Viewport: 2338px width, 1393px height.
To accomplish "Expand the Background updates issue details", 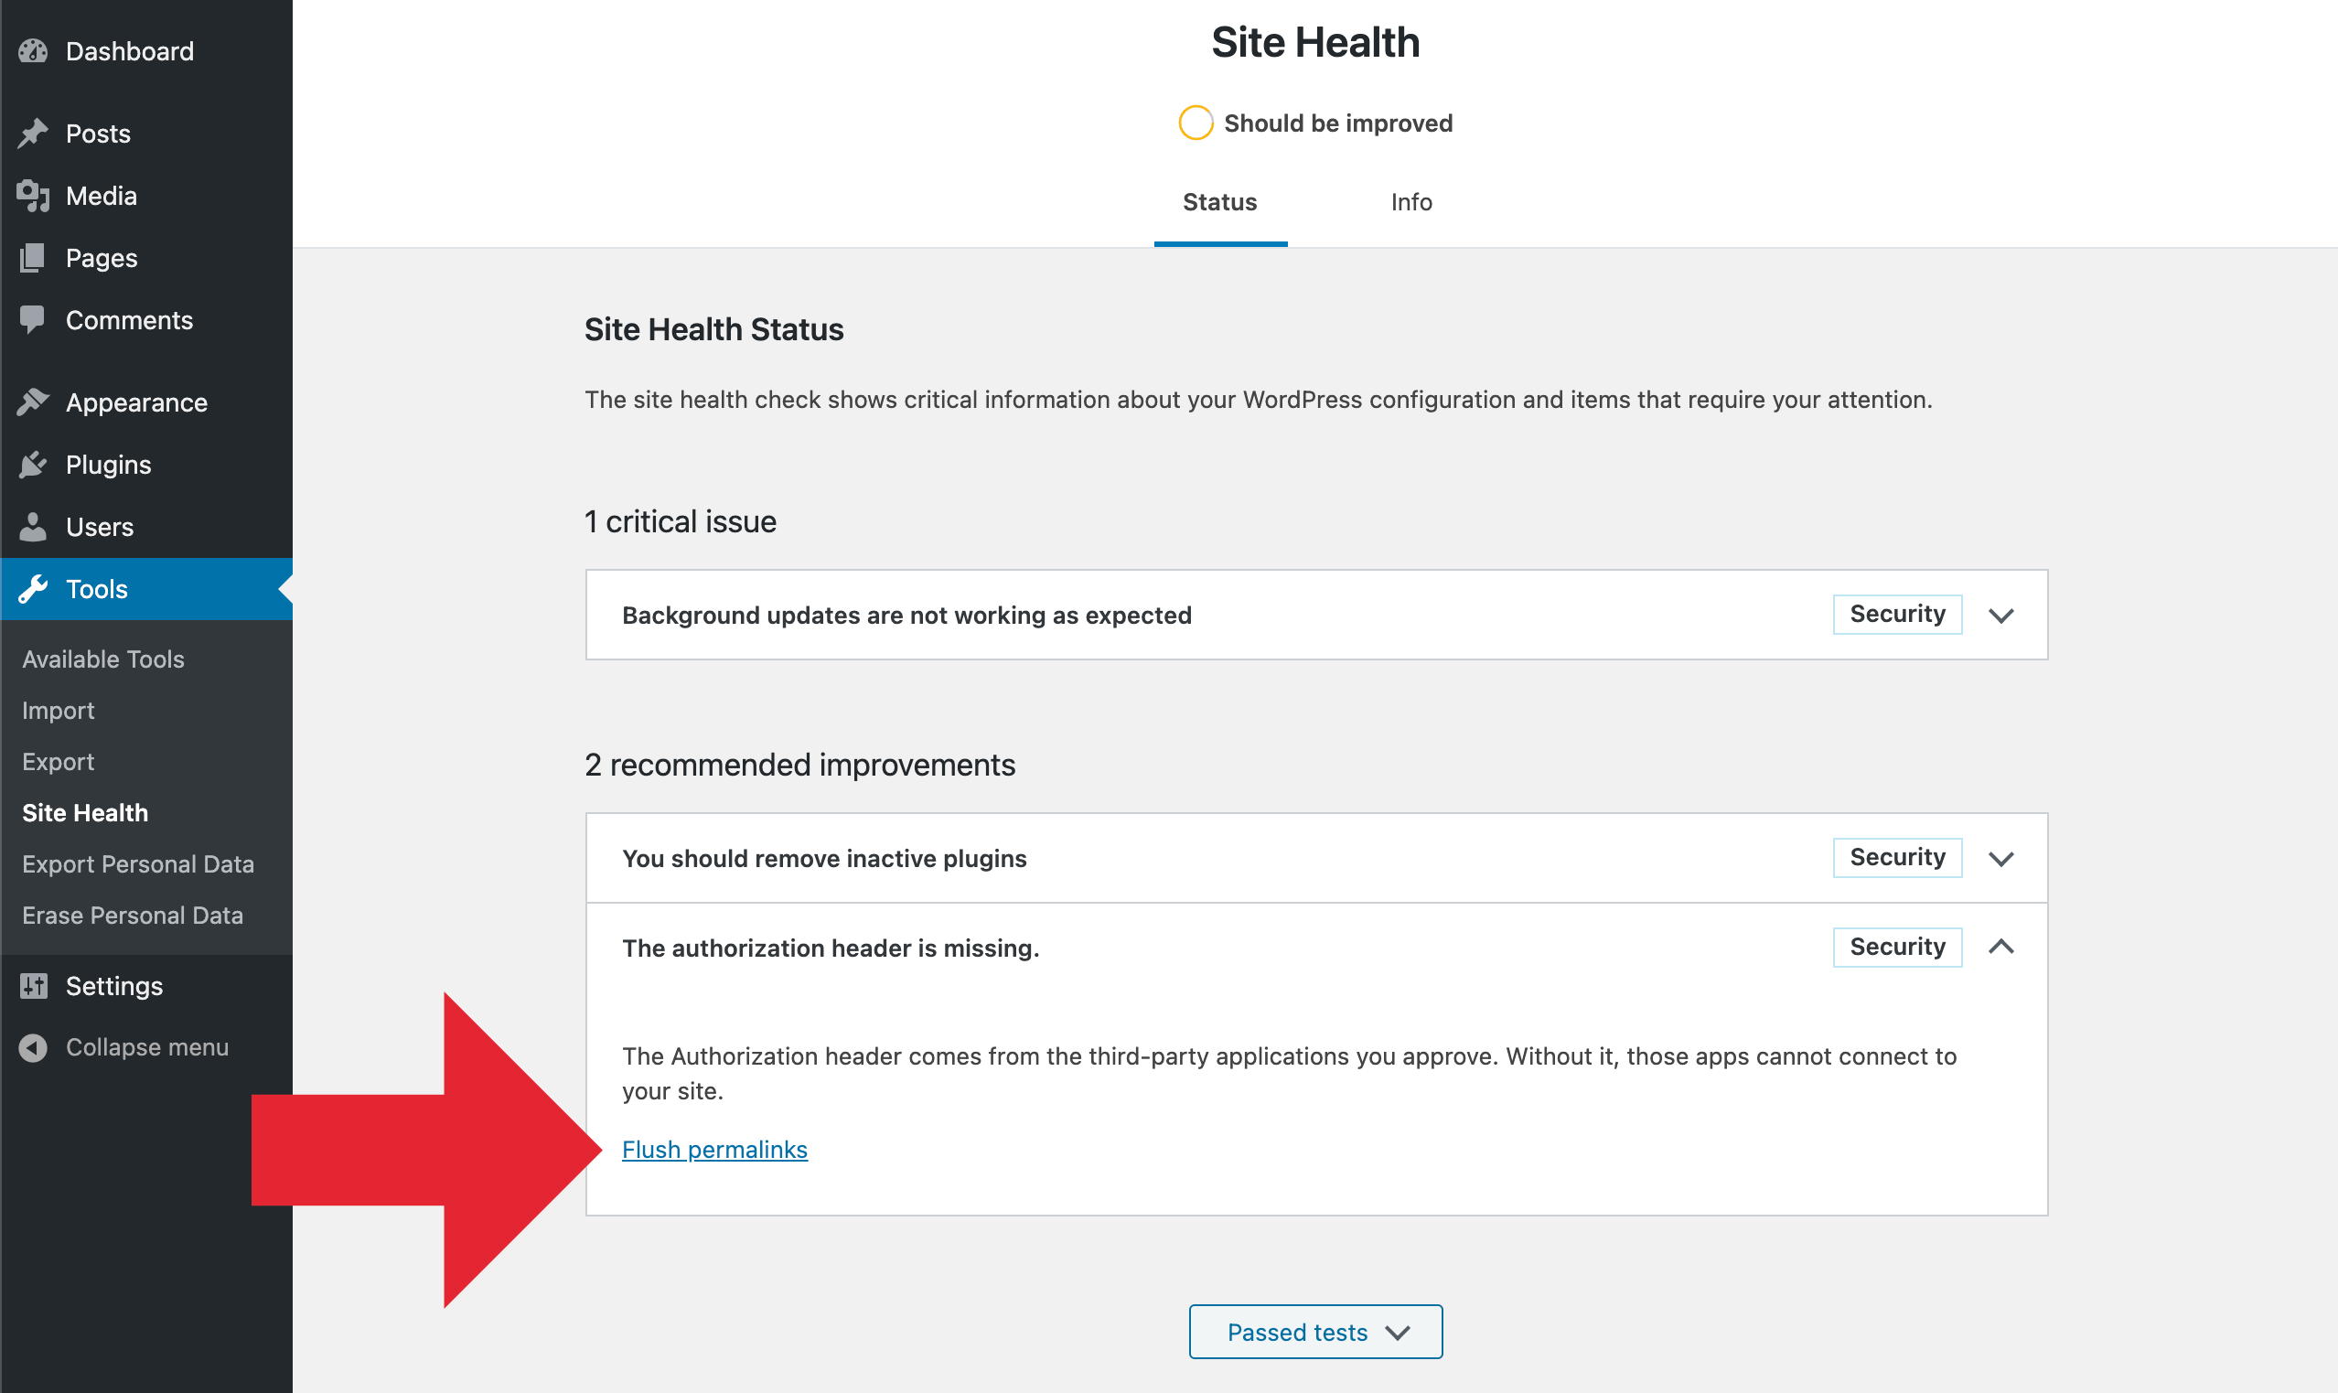I will (x=2001, y=615).
